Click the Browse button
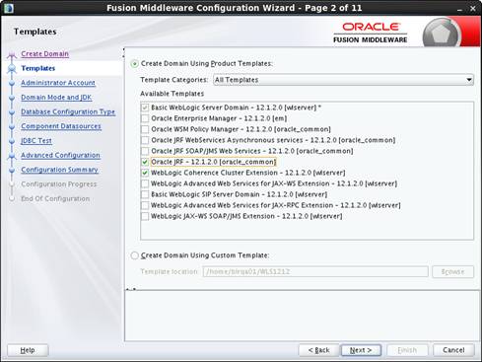Screen dimensions: 482x362 [x=452, y=272]
